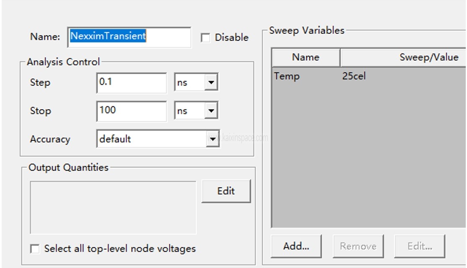Enable the Disable checkbox
The image size is (467, 268).
point(205,38)
